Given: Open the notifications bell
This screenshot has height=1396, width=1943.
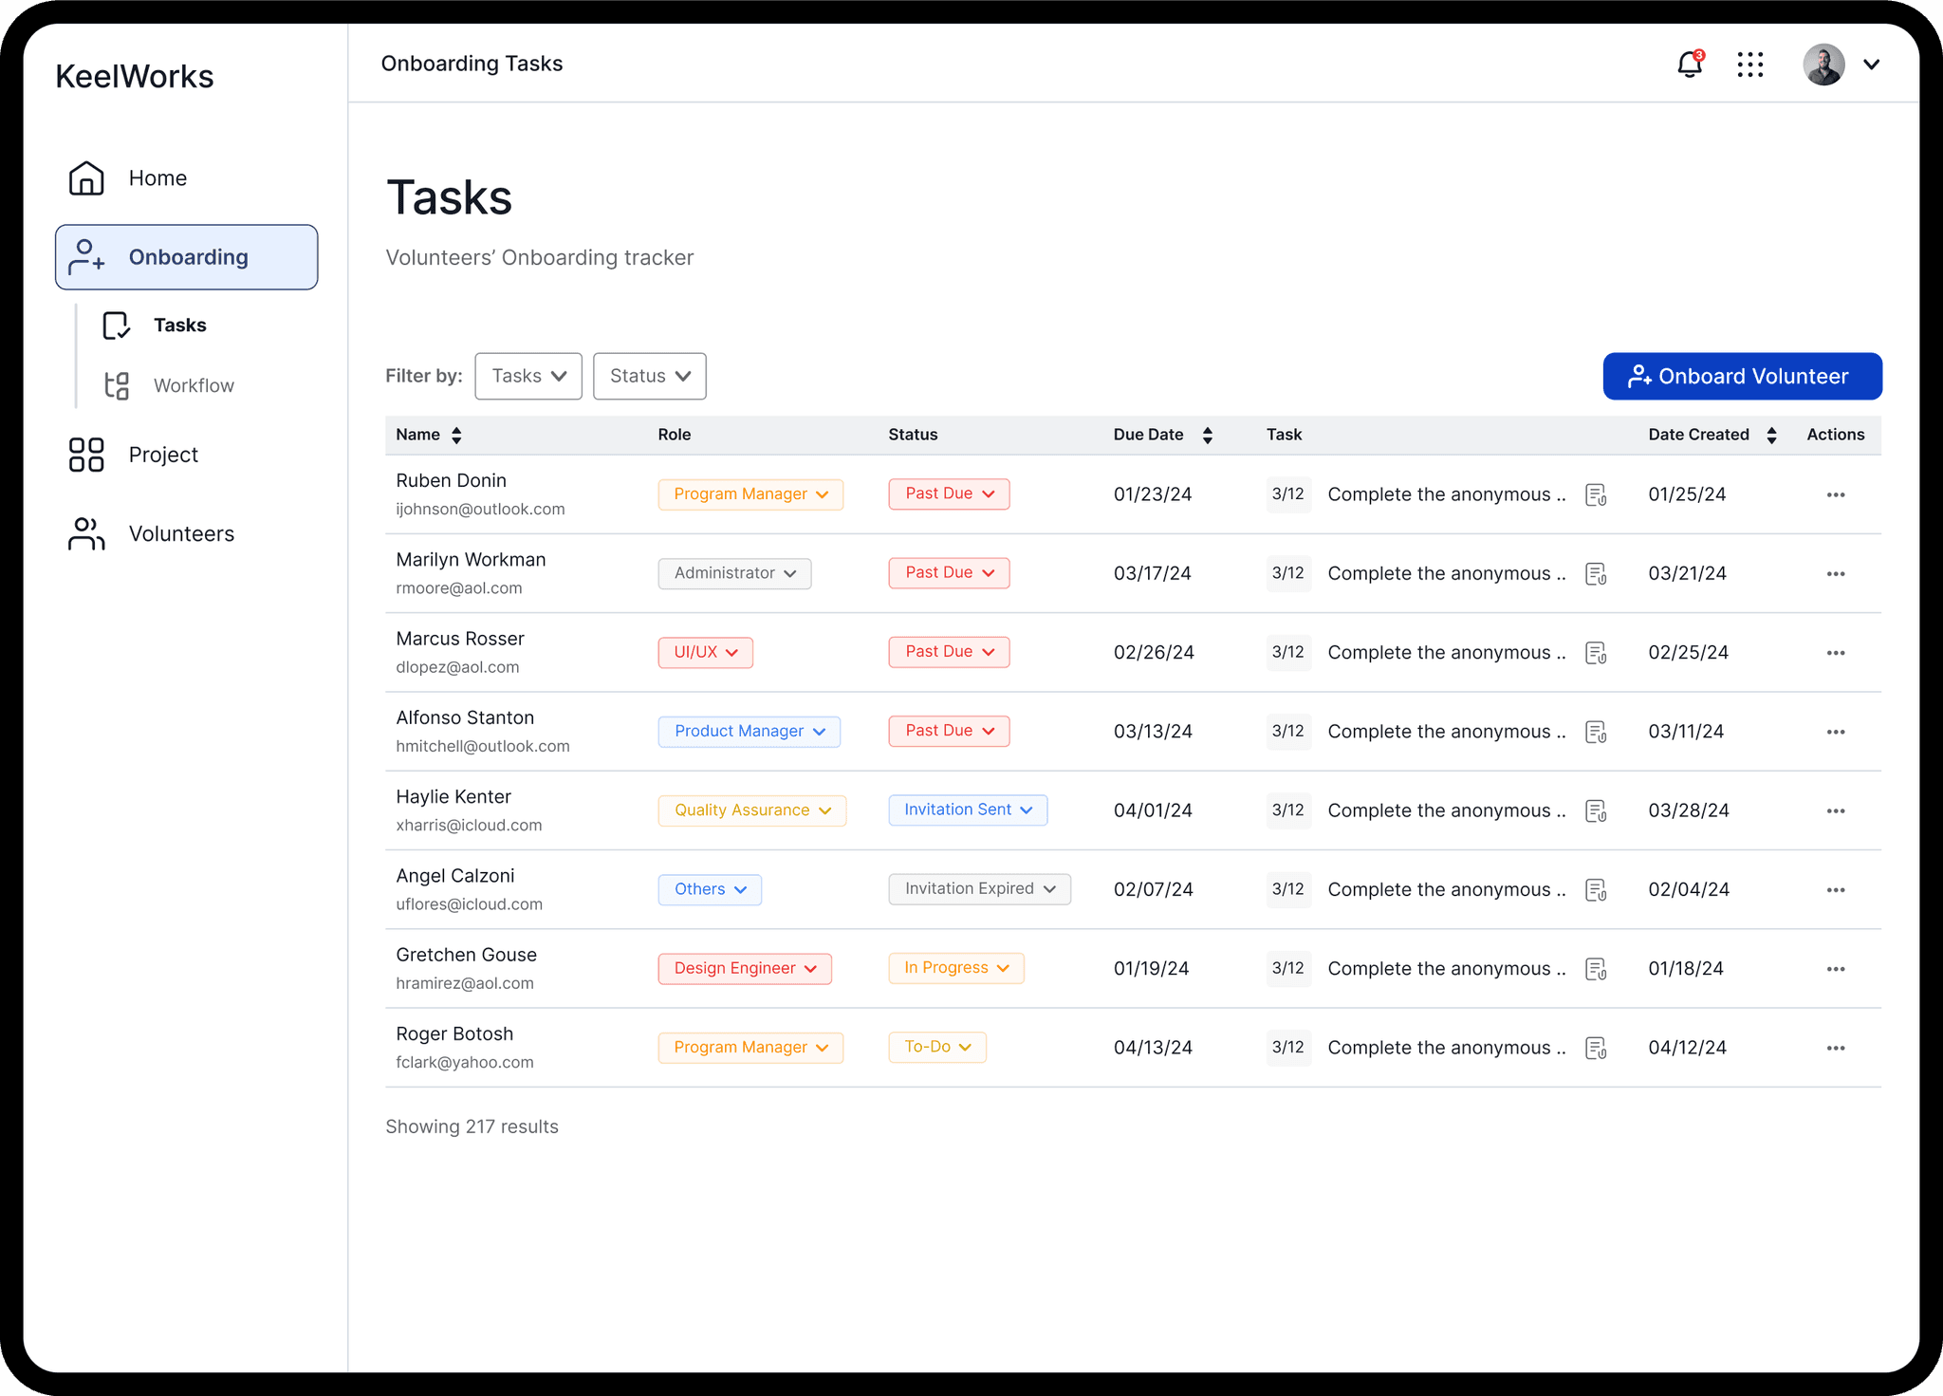Looking at the screenshot, I should tap(1689, 65).
